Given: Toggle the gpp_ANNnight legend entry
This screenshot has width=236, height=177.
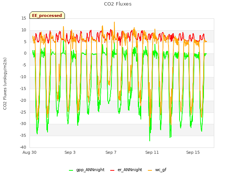Looking at the screenshot, I should (x=87, y=170).
